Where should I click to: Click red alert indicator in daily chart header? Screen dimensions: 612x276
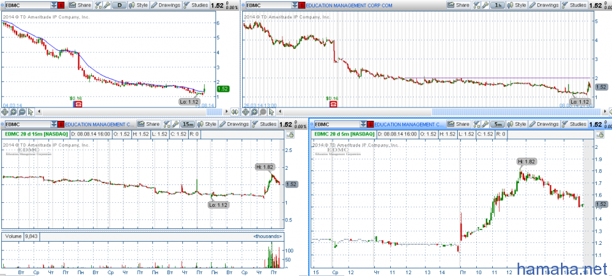coord(61,6)
